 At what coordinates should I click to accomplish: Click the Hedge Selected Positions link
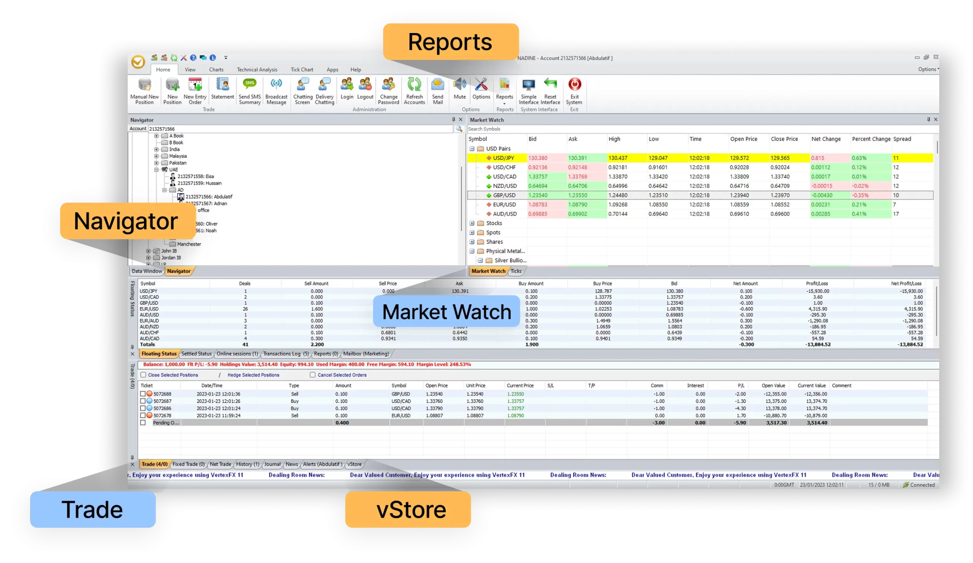pos(253,375)
